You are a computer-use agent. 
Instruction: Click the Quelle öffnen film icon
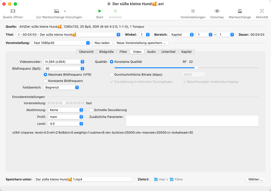coord(13,11)
